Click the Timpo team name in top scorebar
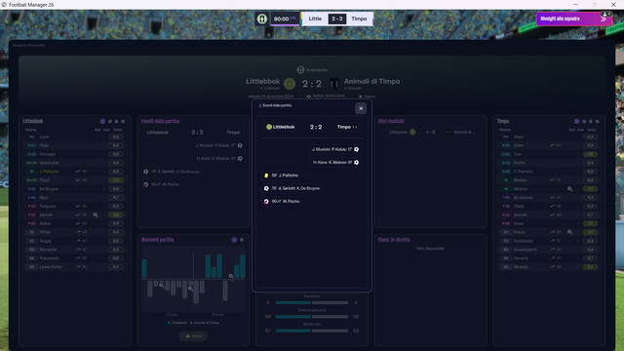This screenshot has height=351, width=624. coord(359,19)
